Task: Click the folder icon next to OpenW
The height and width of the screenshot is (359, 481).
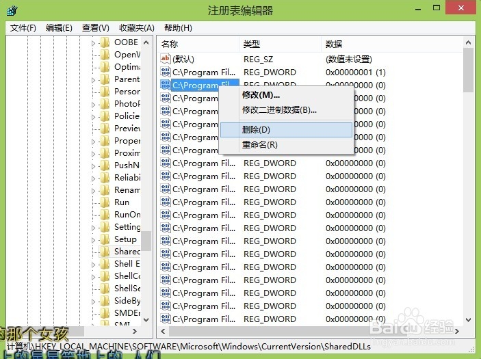Action: (x=105, y=55)
